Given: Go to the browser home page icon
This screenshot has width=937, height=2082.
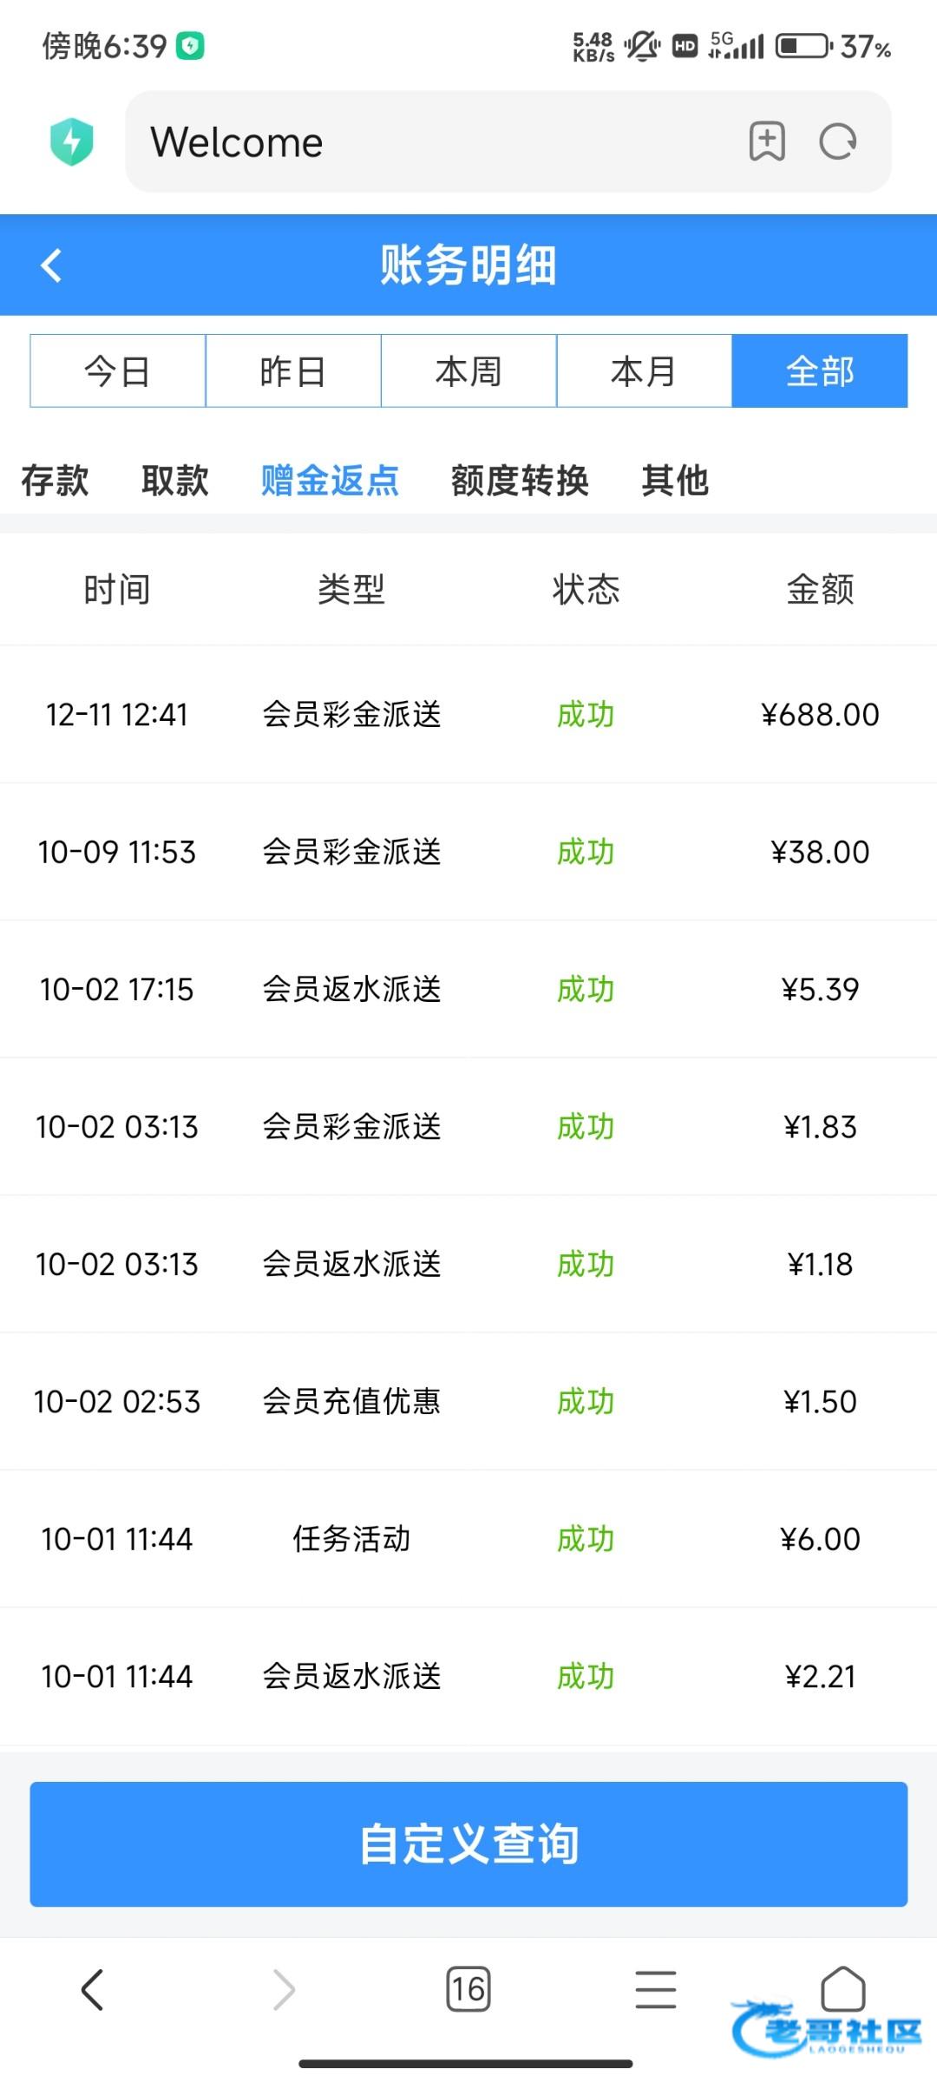Looking at the screenshot, I should (842, 1988).
